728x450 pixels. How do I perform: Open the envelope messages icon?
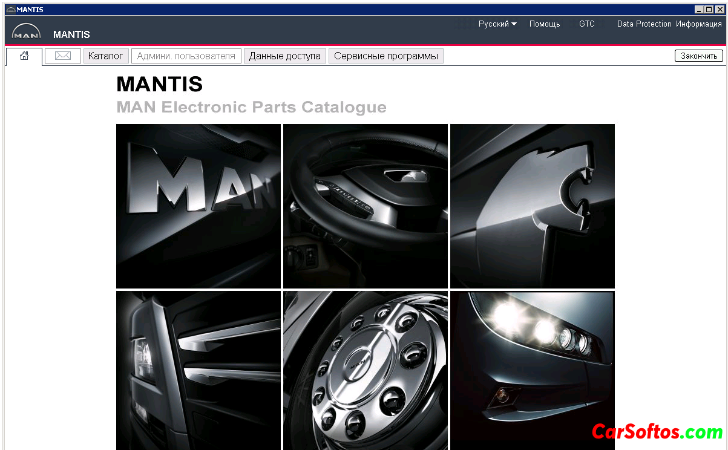click(63, 56)
